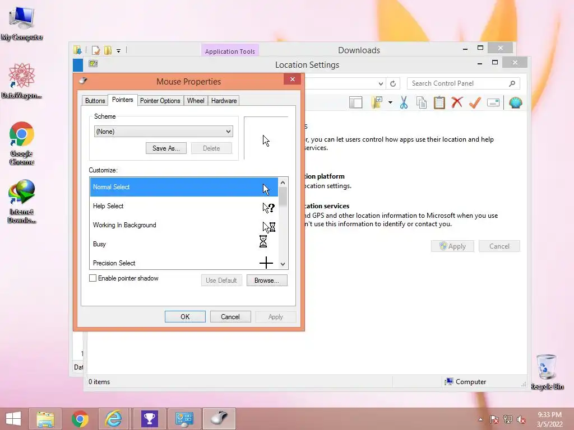Click the Control Panel taskbar icon
Image resolution: width=574 pixels, height=430 pixels.
(x=184, y=419)
